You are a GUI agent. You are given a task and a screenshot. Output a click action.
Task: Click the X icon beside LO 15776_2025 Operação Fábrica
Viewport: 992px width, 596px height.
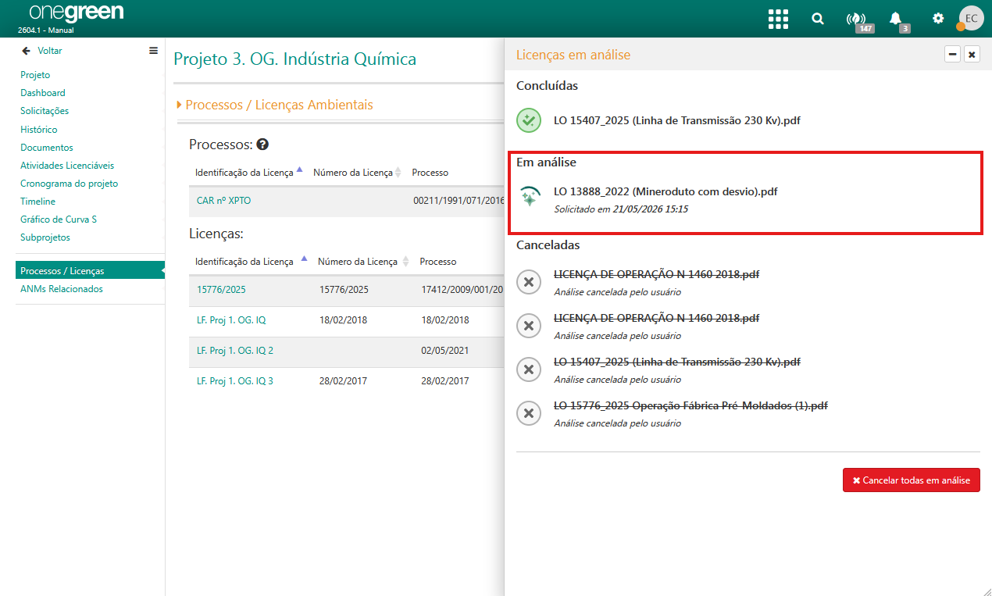(x=529, y=413)
